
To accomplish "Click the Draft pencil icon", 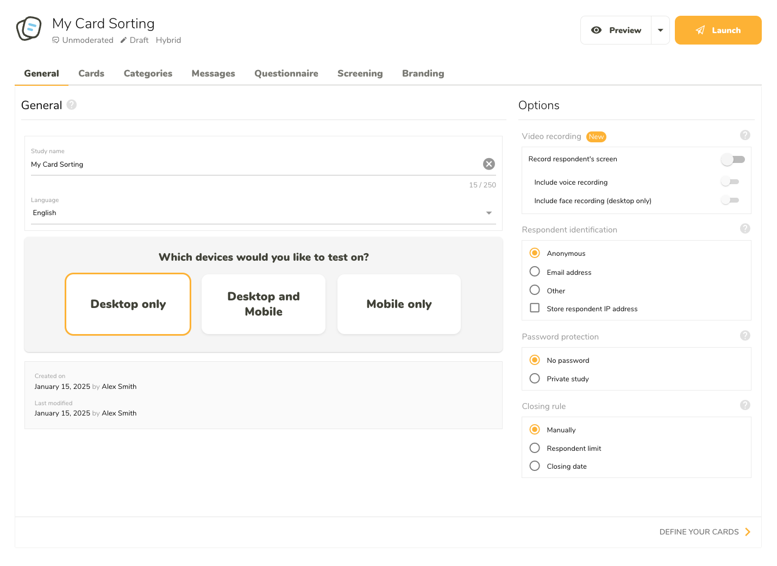I will [x=123, y=40].
